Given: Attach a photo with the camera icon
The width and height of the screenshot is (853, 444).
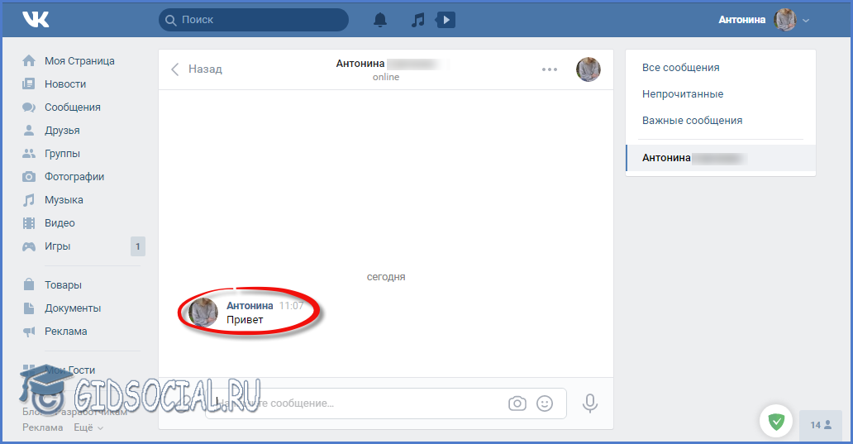Looking at the screenshot, I should (517, 403).
